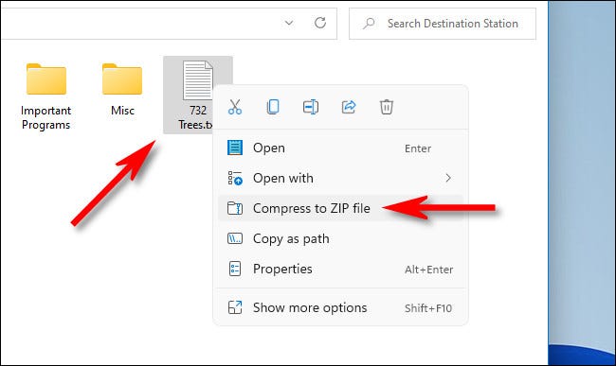Click the Rename icon in context menu
The width and height of the screenshot is (616, 366).
[310, 107]
